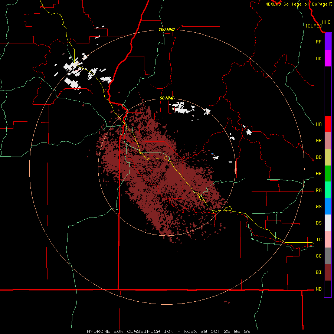Click the DS white legend swatch
The image size is (334, 334).
pyautogui.click(x=328, y=223)
